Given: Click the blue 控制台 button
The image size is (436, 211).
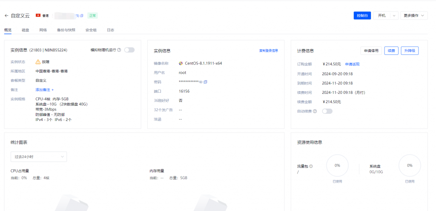Looking at the screenshot, I should pyautogui.click(x=362, y=16).
